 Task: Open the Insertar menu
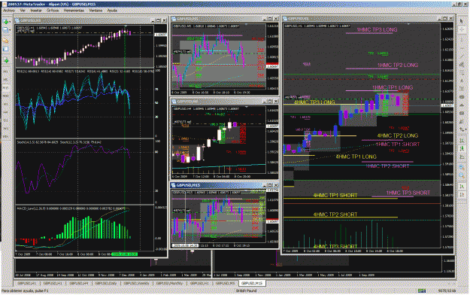(x=36, y=11)
